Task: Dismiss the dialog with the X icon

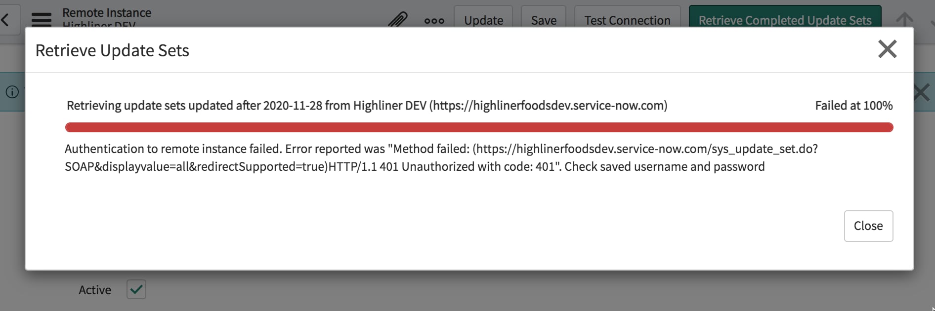Action: (x=887, y=49)
